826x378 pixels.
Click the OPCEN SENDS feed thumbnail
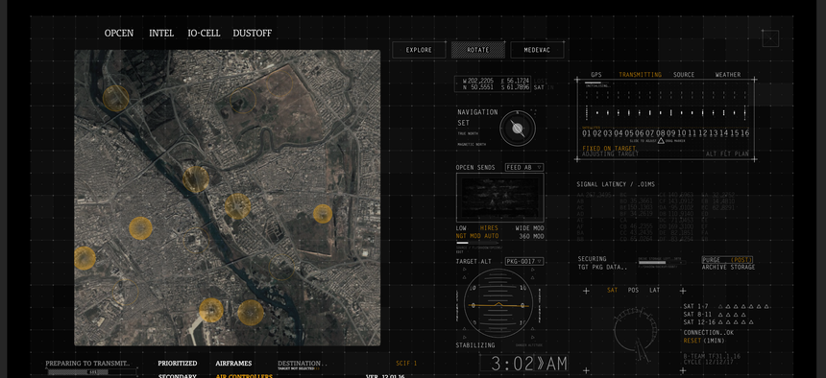499,198
